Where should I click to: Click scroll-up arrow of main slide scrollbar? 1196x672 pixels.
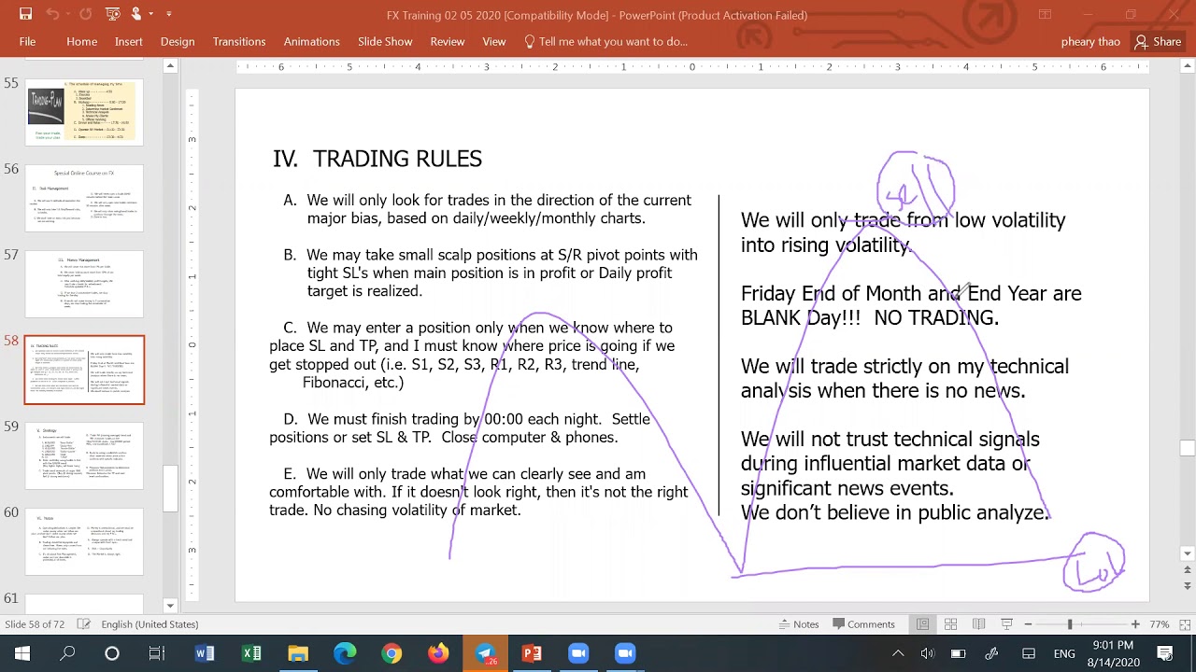point(1188,66)
